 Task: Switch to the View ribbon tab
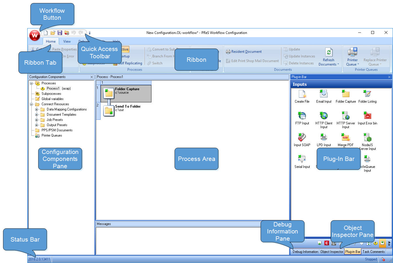(67, 41)
